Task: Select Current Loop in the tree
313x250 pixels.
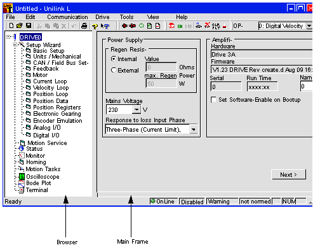Action: [50, 81]
